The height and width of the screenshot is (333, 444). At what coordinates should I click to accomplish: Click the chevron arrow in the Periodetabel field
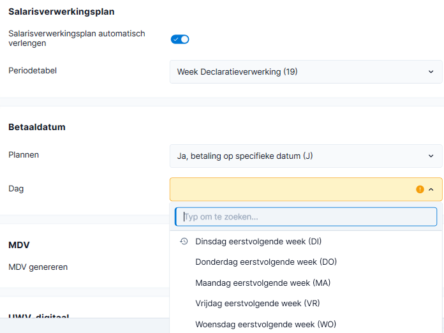pyautogui.click(x=431, y=71)
